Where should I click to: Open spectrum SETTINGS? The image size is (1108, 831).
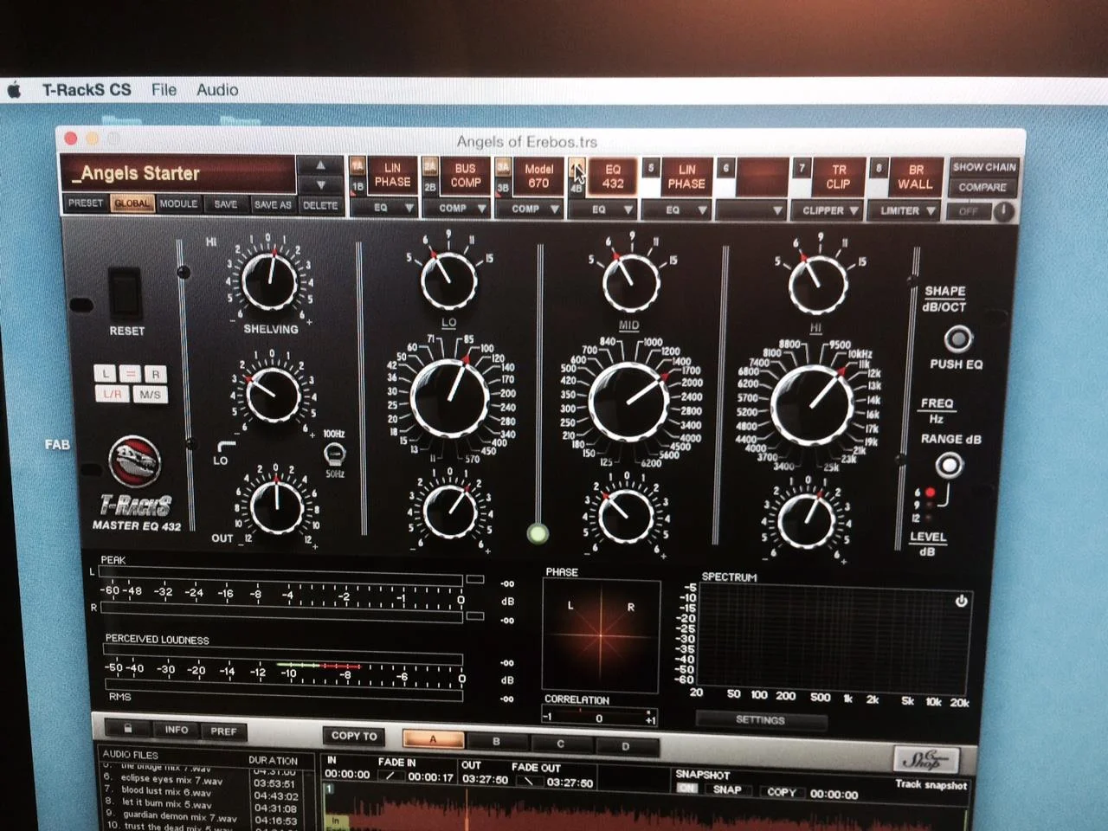(x=760, y=719)
